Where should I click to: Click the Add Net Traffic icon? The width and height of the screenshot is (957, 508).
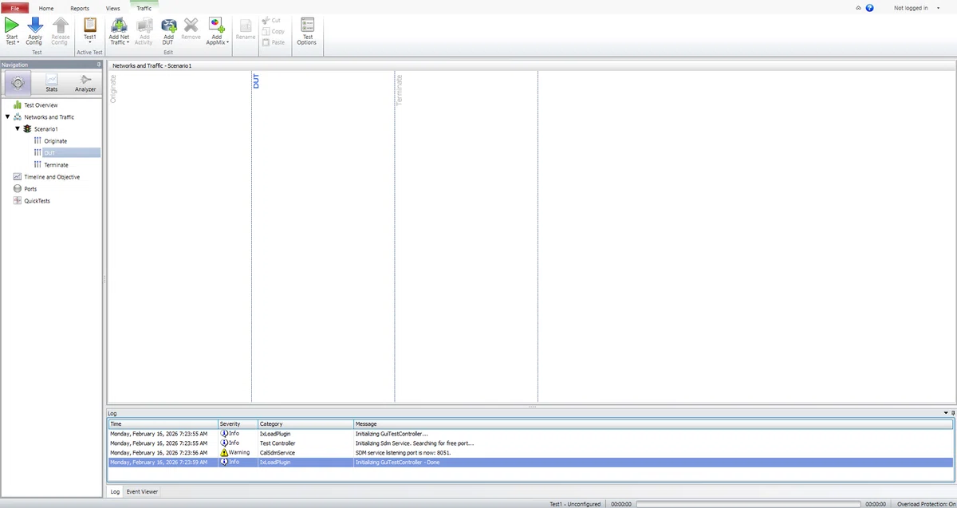(119, 25)
